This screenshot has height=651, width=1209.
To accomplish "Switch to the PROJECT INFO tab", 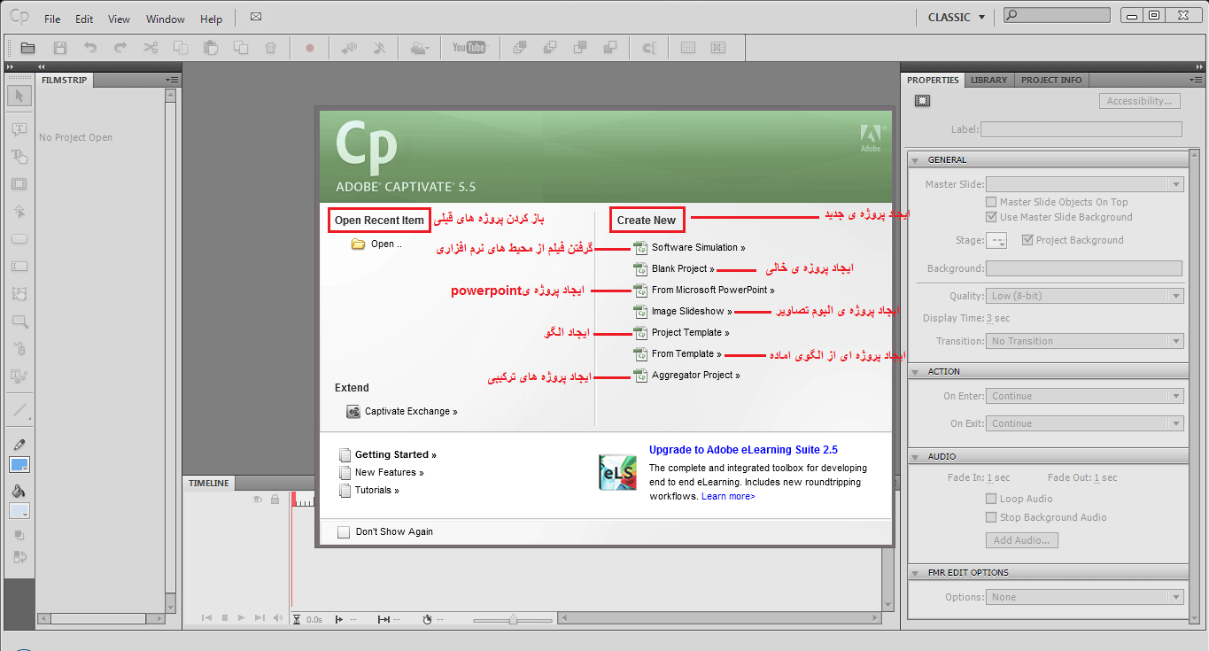I will 1051,80.
